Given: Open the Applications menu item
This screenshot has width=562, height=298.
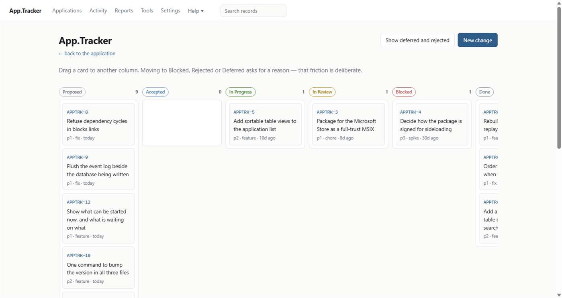Looking at the screenshot, I should tap(67, 11).
